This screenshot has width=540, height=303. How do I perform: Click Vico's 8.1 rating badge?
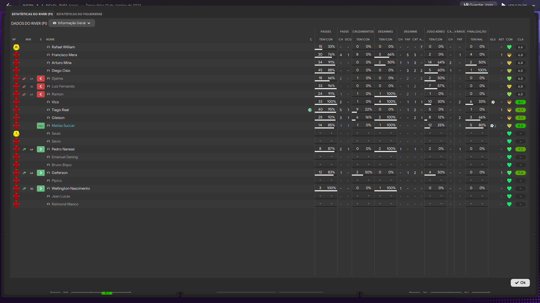pos(520,102)
